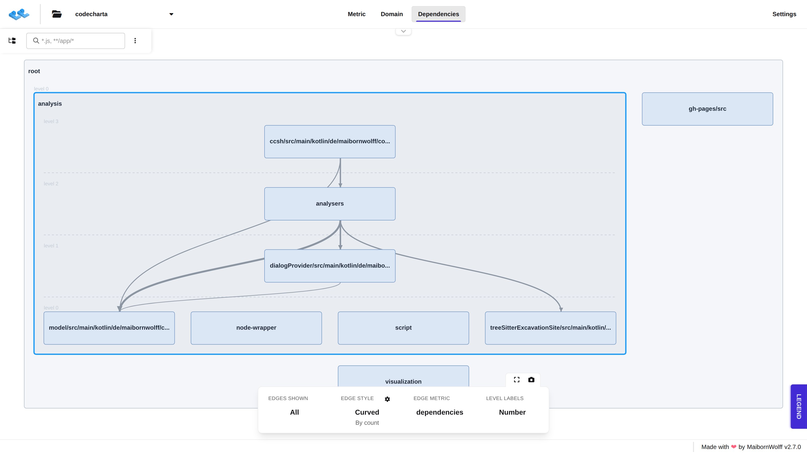807x454 pixels.
Task: Click the fullscreen fit-view icon
Action: pos(516,380)
